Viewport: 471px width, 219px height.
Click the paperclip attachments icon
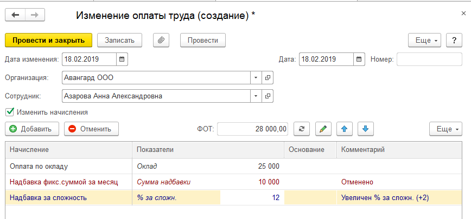pos(162,40)
